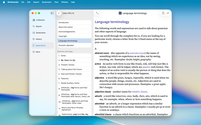The image size is (201, 125).
Task: Click the 'abstract noun' term
Action: pyautogui.click(x=102, y=53)
